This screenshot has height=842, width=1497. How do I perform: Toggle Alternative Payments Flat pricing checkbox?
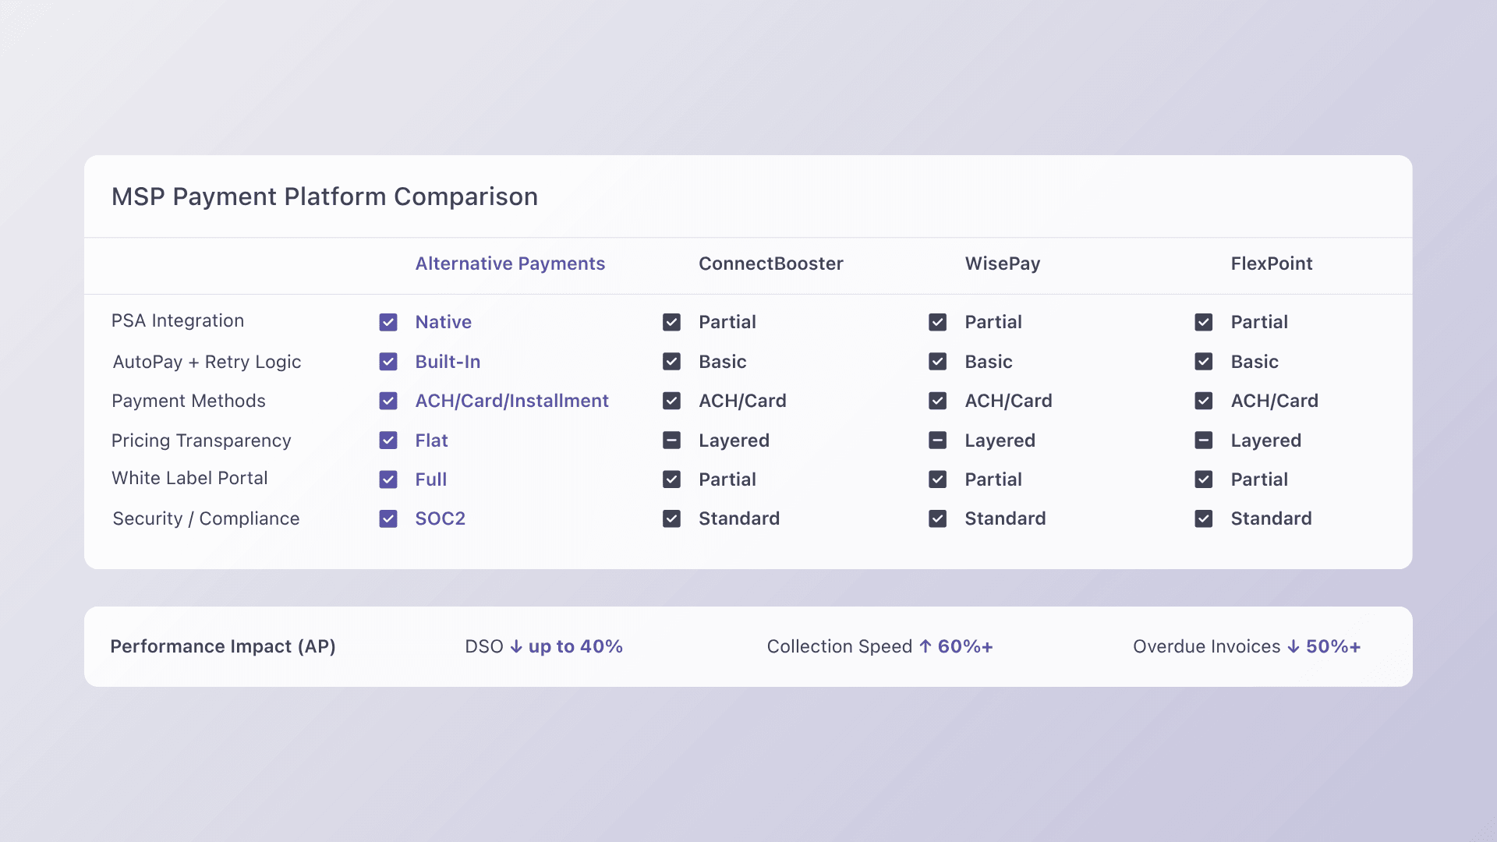[x=388, y=440]
